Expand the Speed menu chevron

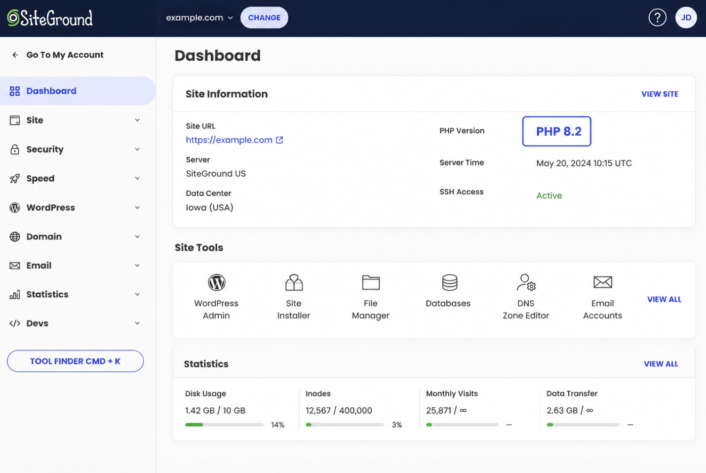click(x=137, y=178)
